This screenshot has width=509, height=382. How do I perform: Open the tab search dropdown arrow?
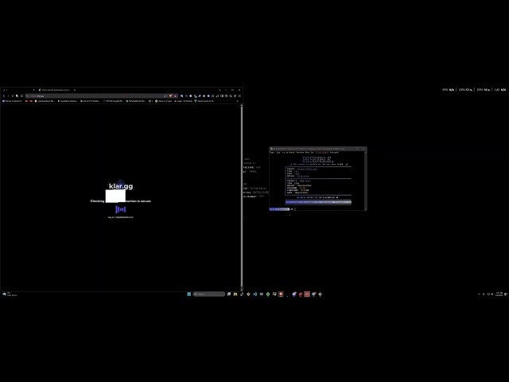pos(220,90)
